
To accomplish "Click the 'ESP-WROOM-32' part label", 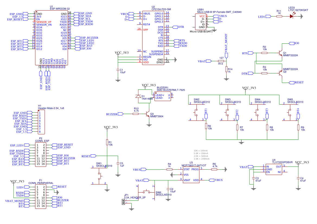I will tap(60, 9).
